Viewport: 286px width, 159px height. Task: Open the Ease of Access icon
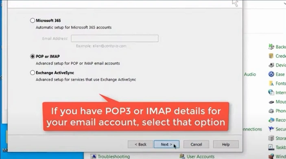271,74
